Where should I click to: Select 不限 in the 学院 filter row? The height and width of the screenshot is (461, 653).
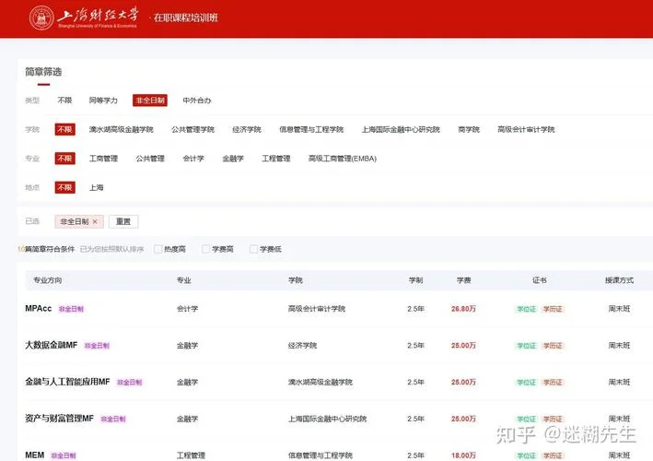click(x=65, y=130)
